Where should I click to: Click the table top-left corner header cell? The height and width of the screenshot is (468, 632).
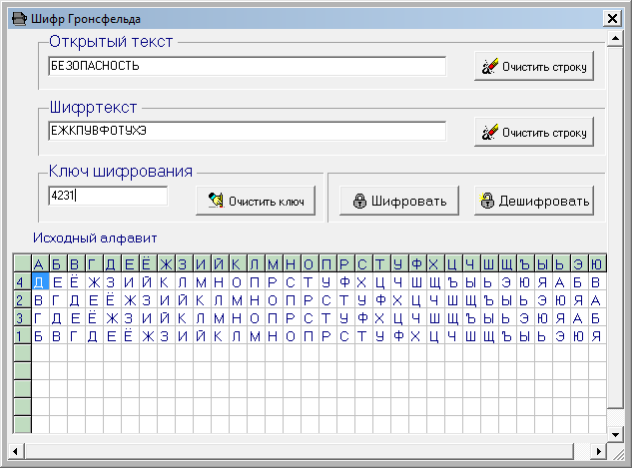(22, 263)
